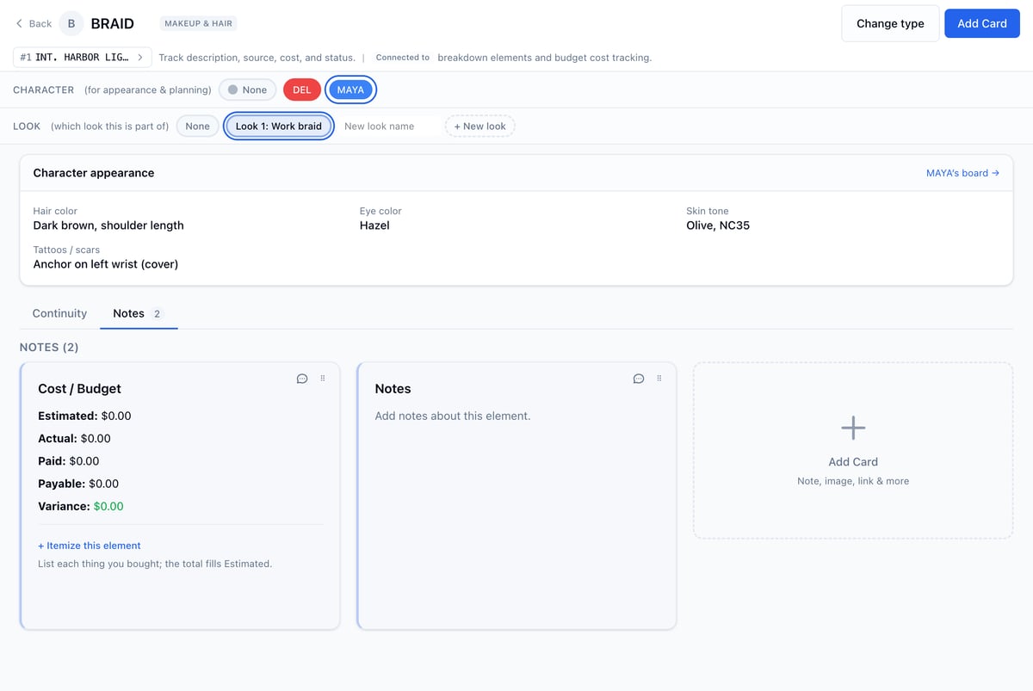Viewport: 1033px width, 691px height.
Task: Grab the drag handle on Cost / Budget card
Action: pos(323,379)
